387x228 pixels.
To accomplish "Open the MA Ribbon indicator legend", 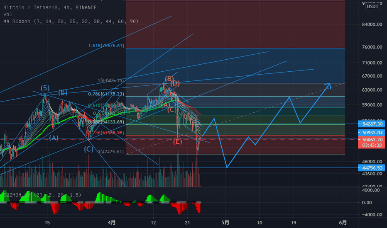I will click(x=71, y=22).
